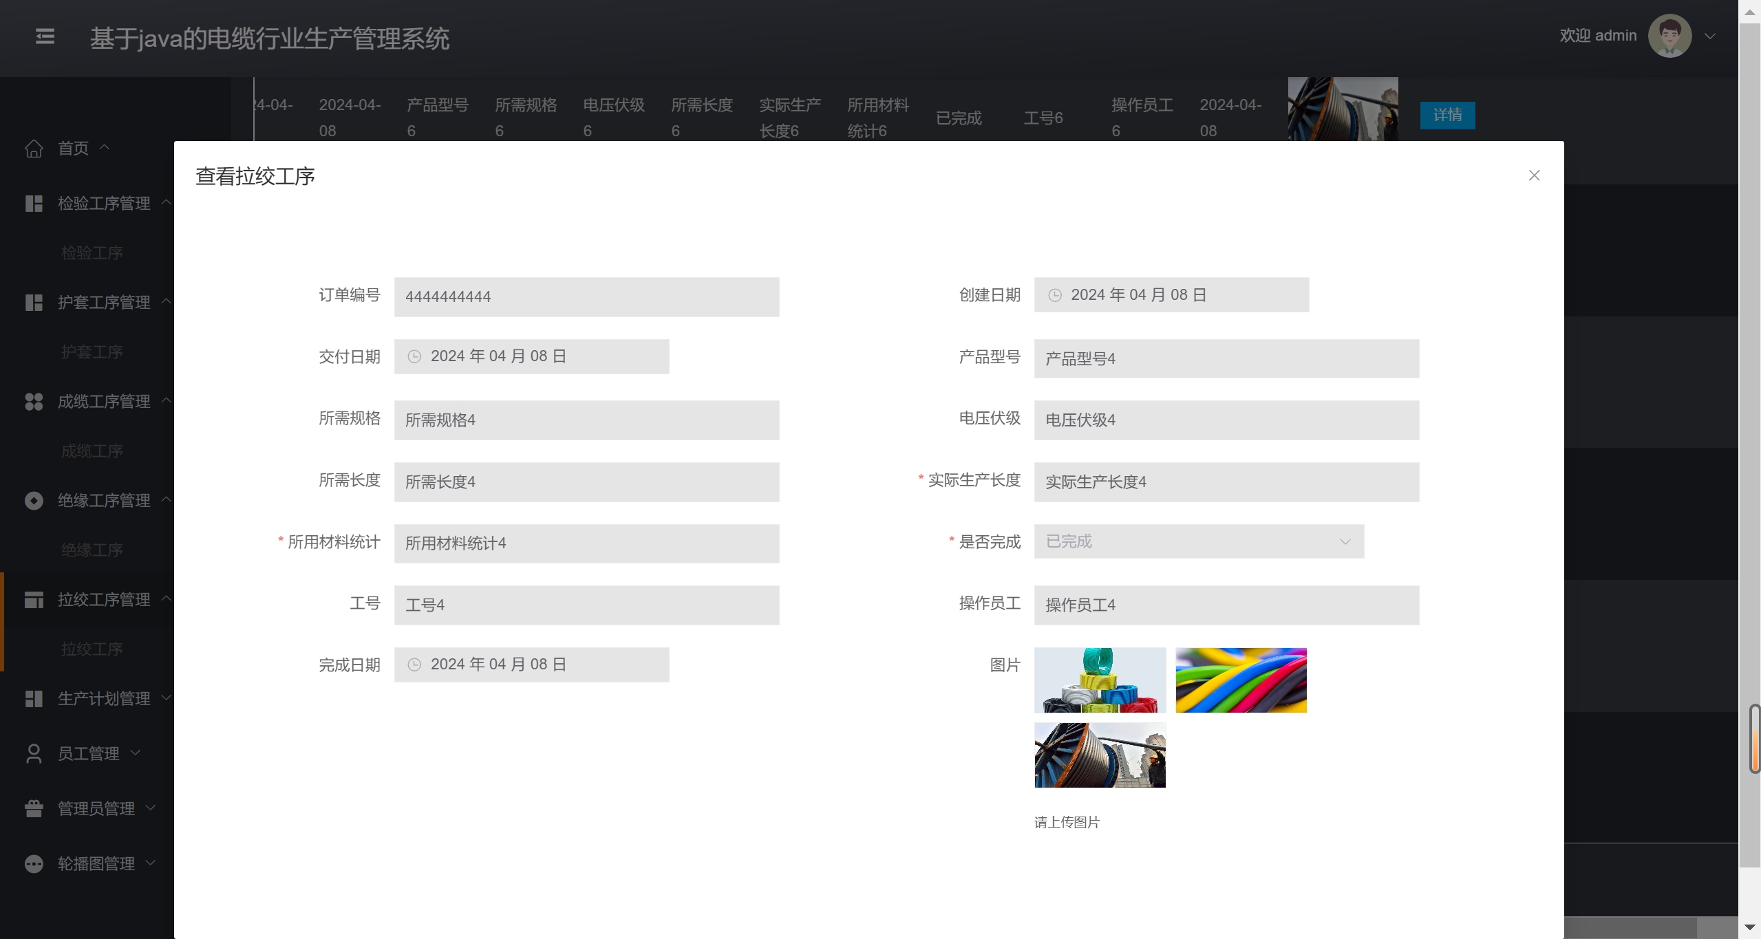Collapse the 绝缘工序管理 menu chevron
Image resolution: width=1761 pixels, height=939 pixels.
[166, 499]
